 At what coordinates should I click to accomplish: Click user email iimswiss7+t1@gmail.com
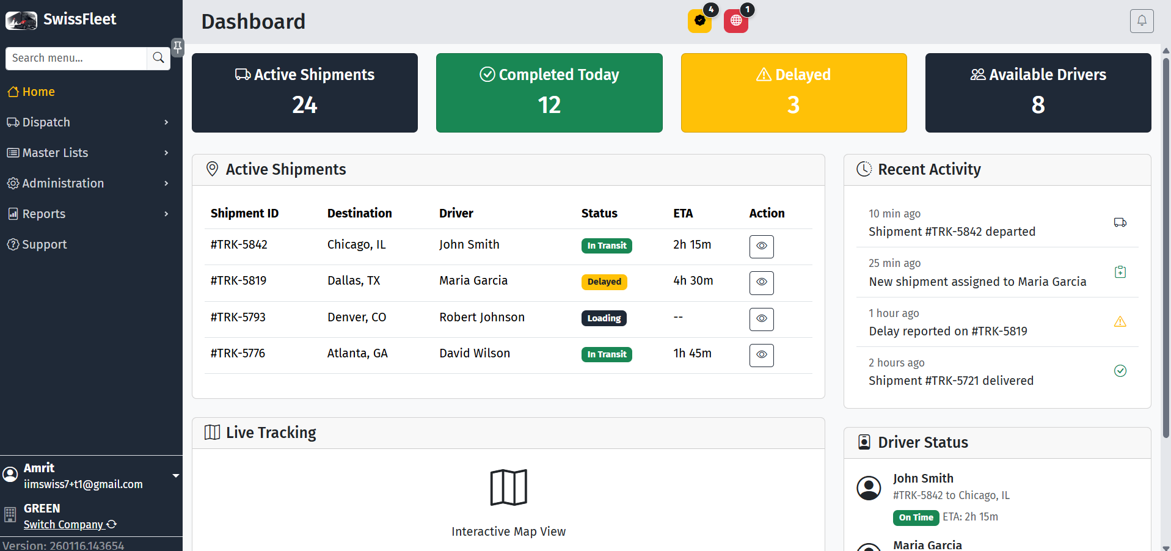click(83, 484)
